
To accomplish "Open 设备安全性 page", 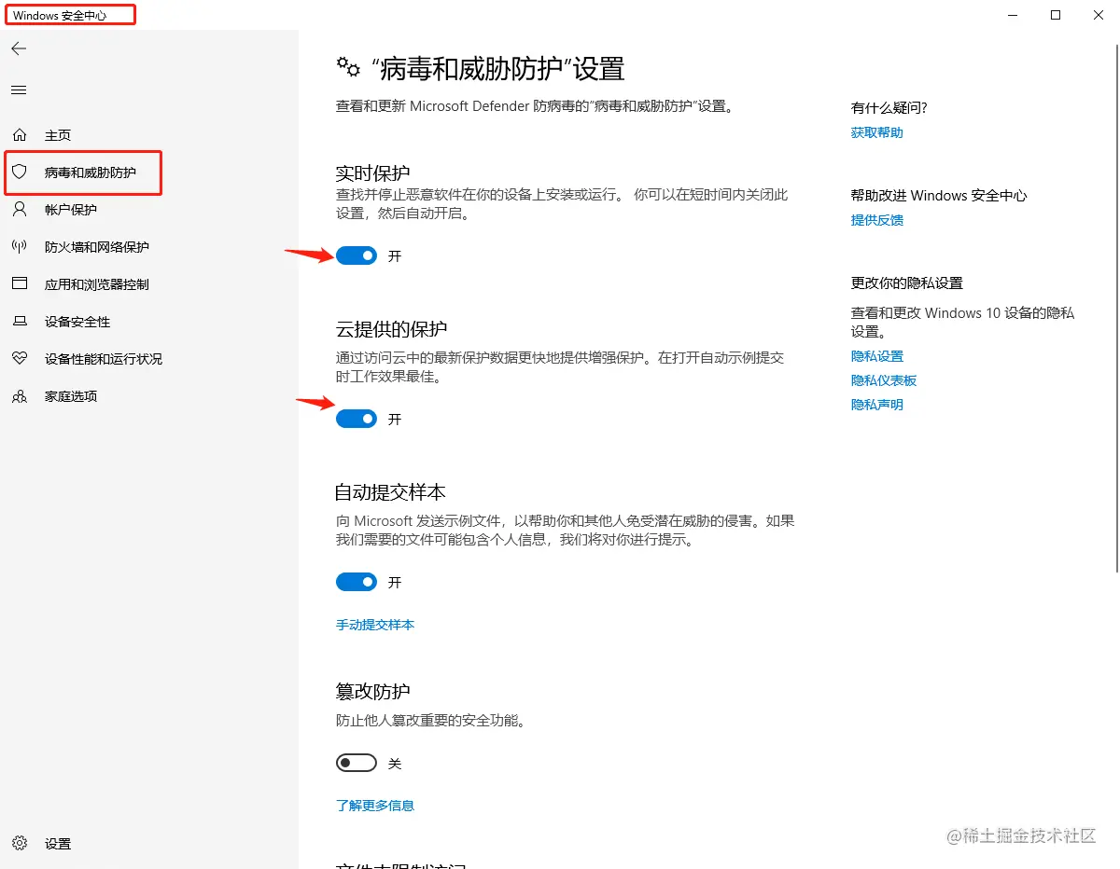I will pyautogui.click(x=77, y=322).
